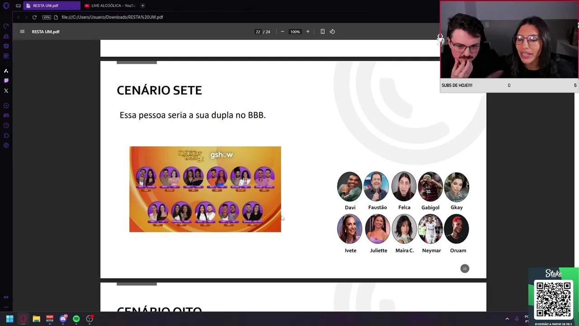Click the file page icon in address bar
579x326 pixels.
click(56, 17)
